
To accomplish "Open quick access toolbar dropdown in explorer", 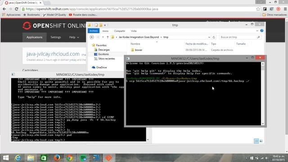I will [x=105, y=25].
